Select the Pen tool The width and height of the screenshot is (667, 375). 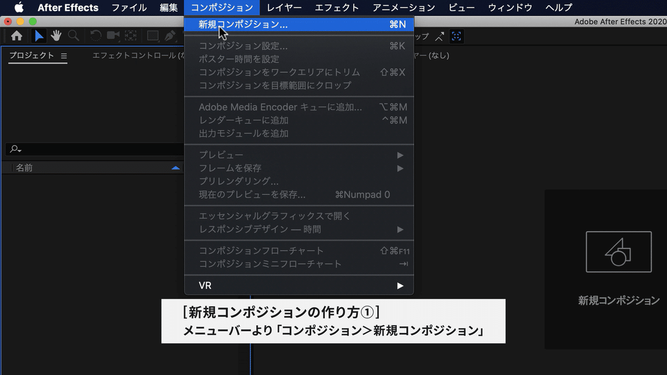[x=170, y=36]
